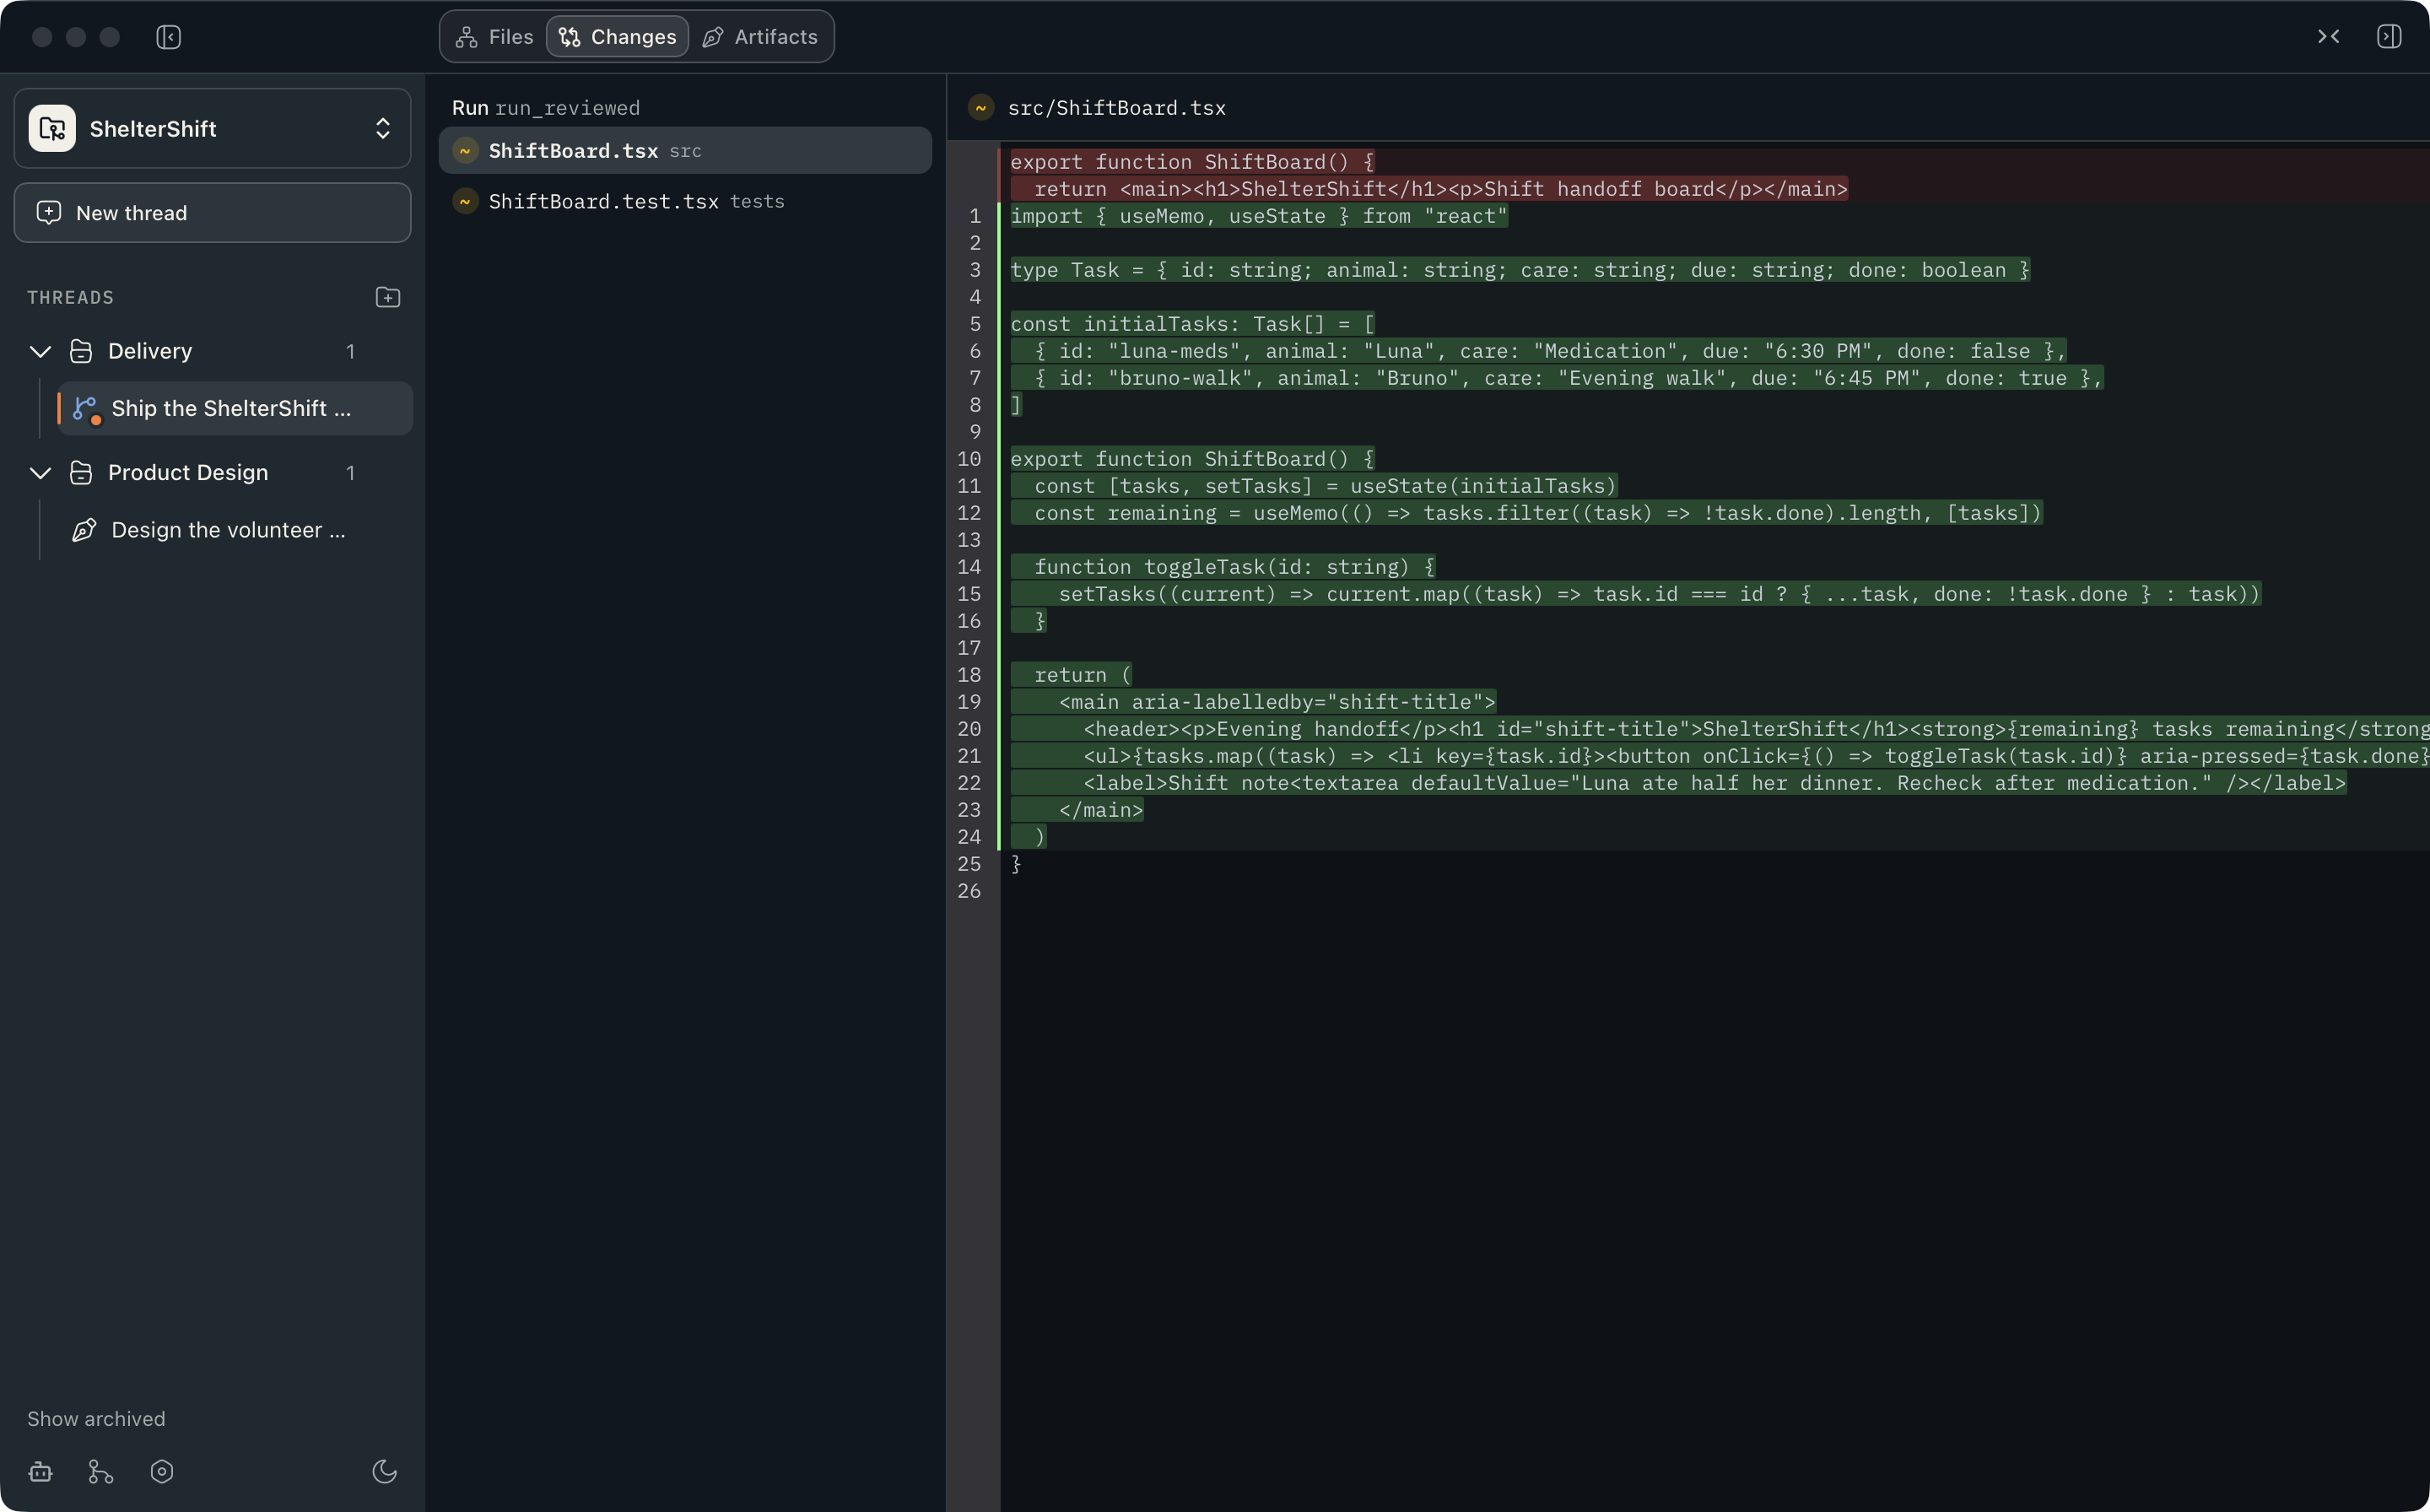Image resolution: width=2430 pixels, height=1512 pixels.
Task: Click the pen icon on Design thread
Action: tap(85, 530)
